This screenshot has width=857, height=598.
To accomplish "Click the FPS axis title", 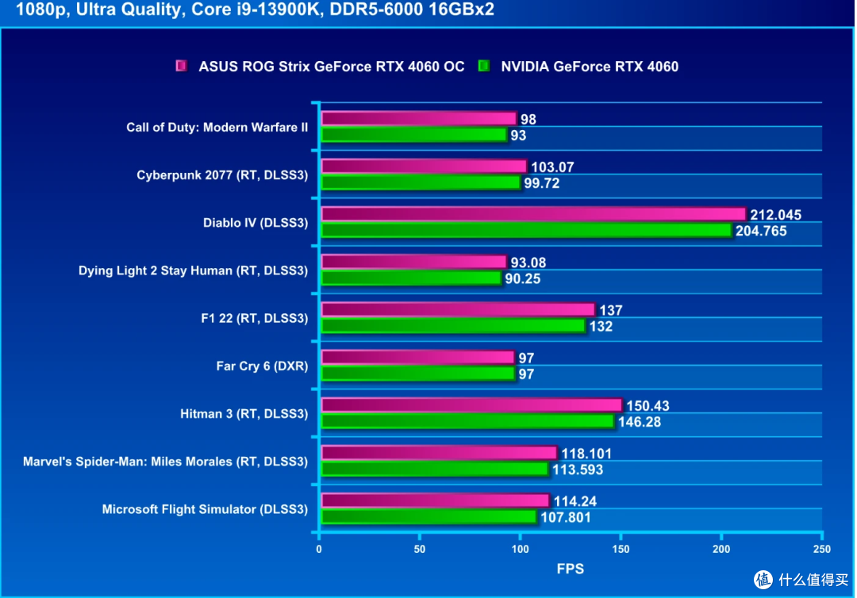I will tap(570, 569).
